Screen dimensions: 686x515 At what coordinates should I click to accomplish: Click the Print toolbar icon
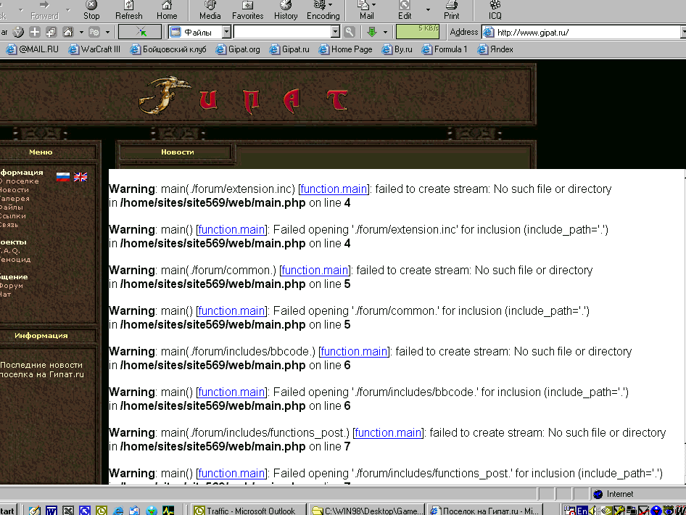(x=451, y=10)
